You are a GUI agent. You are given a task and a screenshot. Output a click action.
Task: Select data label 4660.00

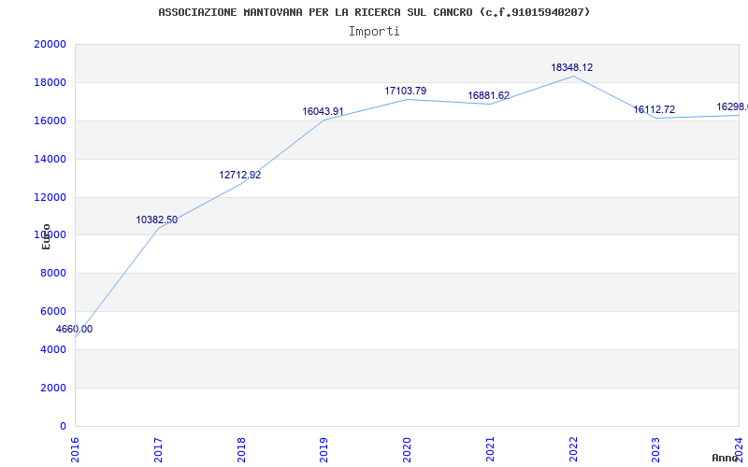(x=74, y=330)
